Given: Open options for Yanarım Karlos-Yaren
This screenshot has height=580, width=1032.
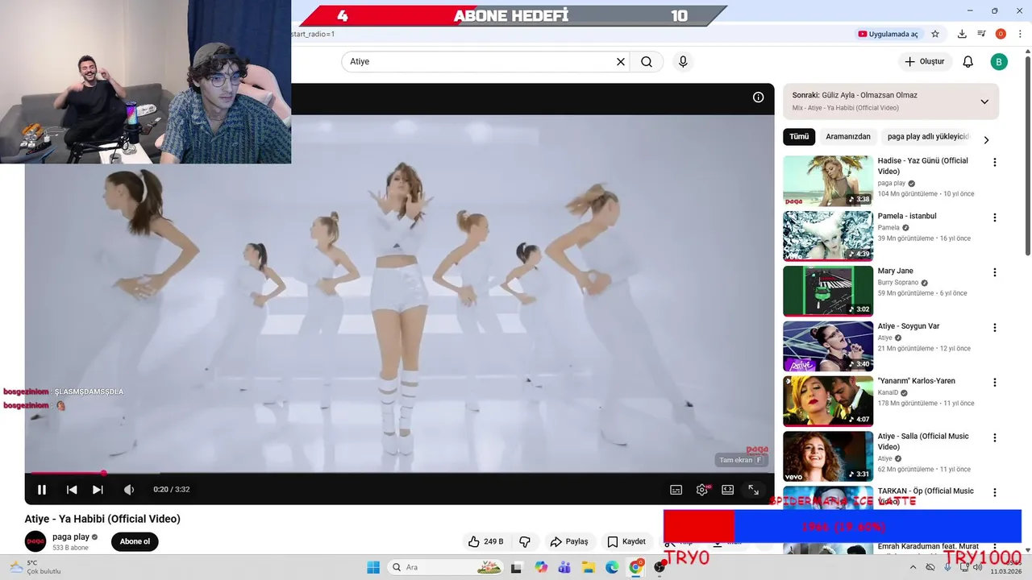Looking at the screenshot, I should (994, 383).
